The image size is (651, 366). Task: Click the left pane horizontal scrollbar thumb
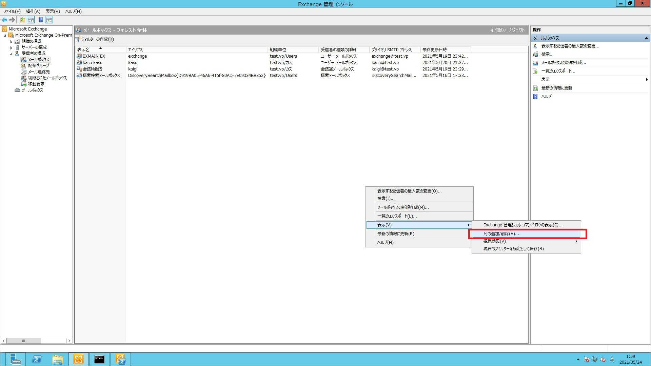pyautogui.click(x=23, y=341)
